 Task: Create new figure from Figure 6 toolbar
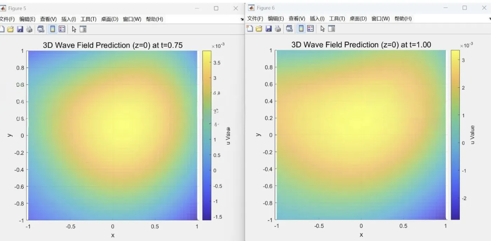point(250,28)
